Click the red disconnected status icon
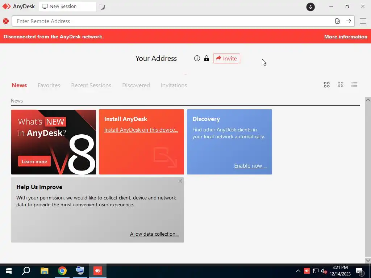This screenshot has width=371, height=278. [x=6, y=21]
